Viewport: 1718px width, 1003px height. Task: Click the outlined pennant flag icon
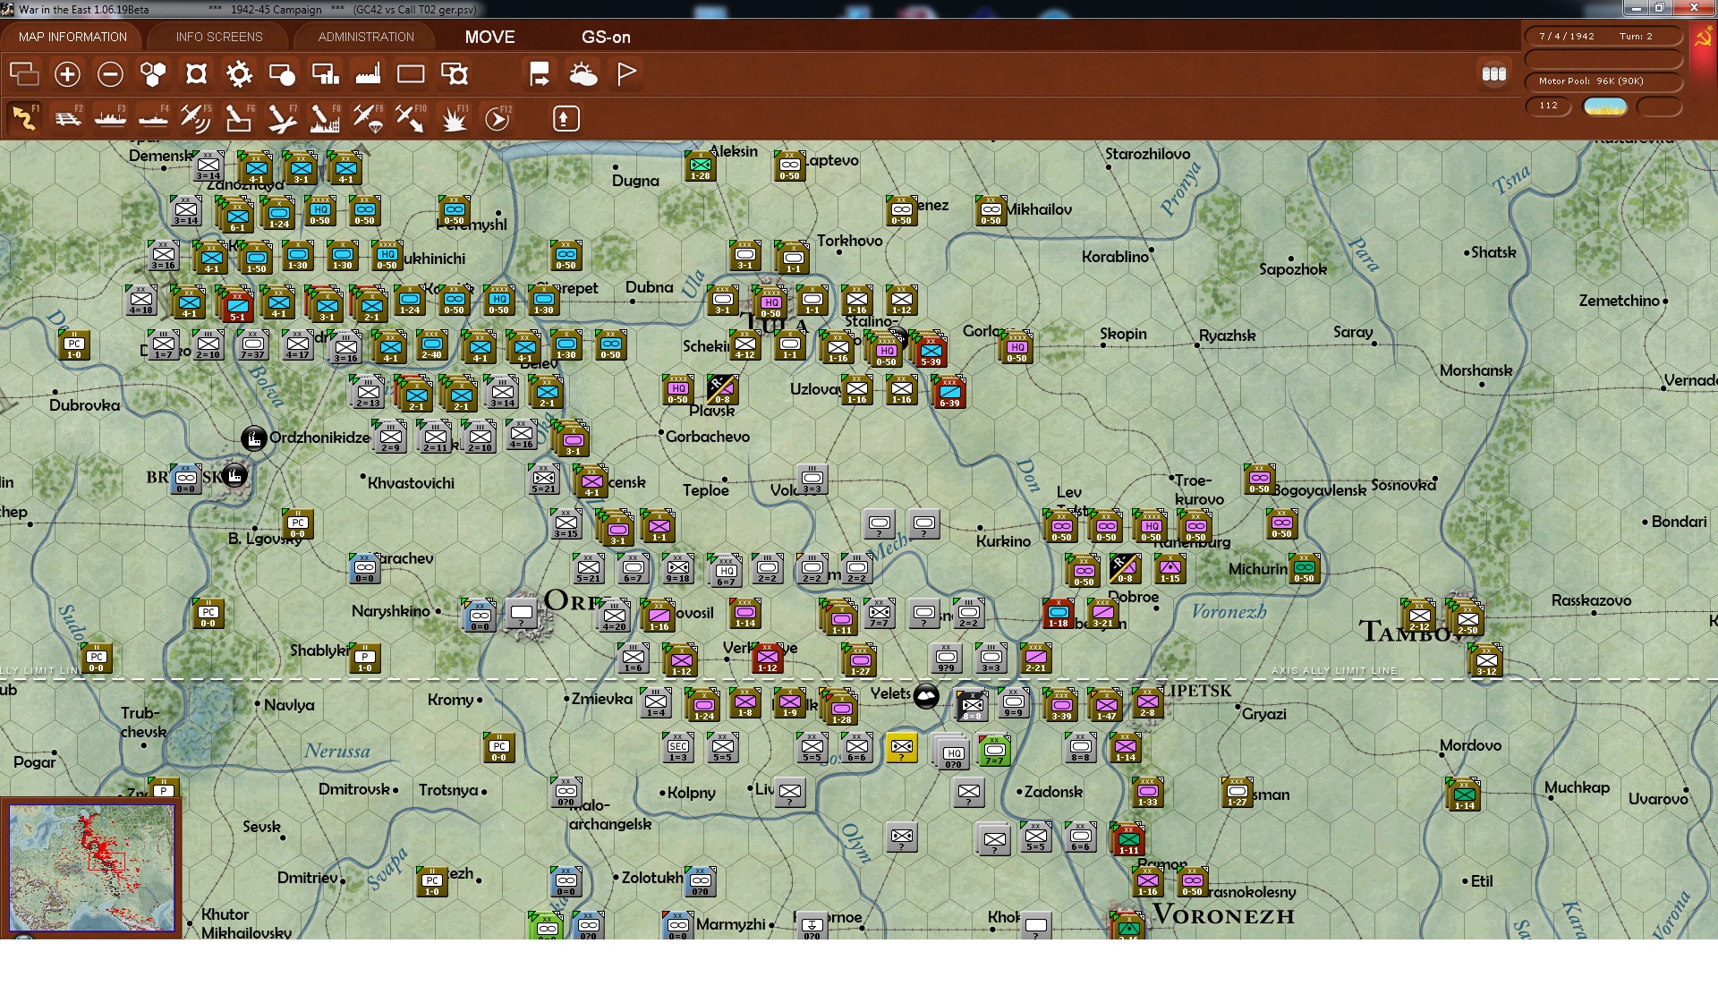626,74
